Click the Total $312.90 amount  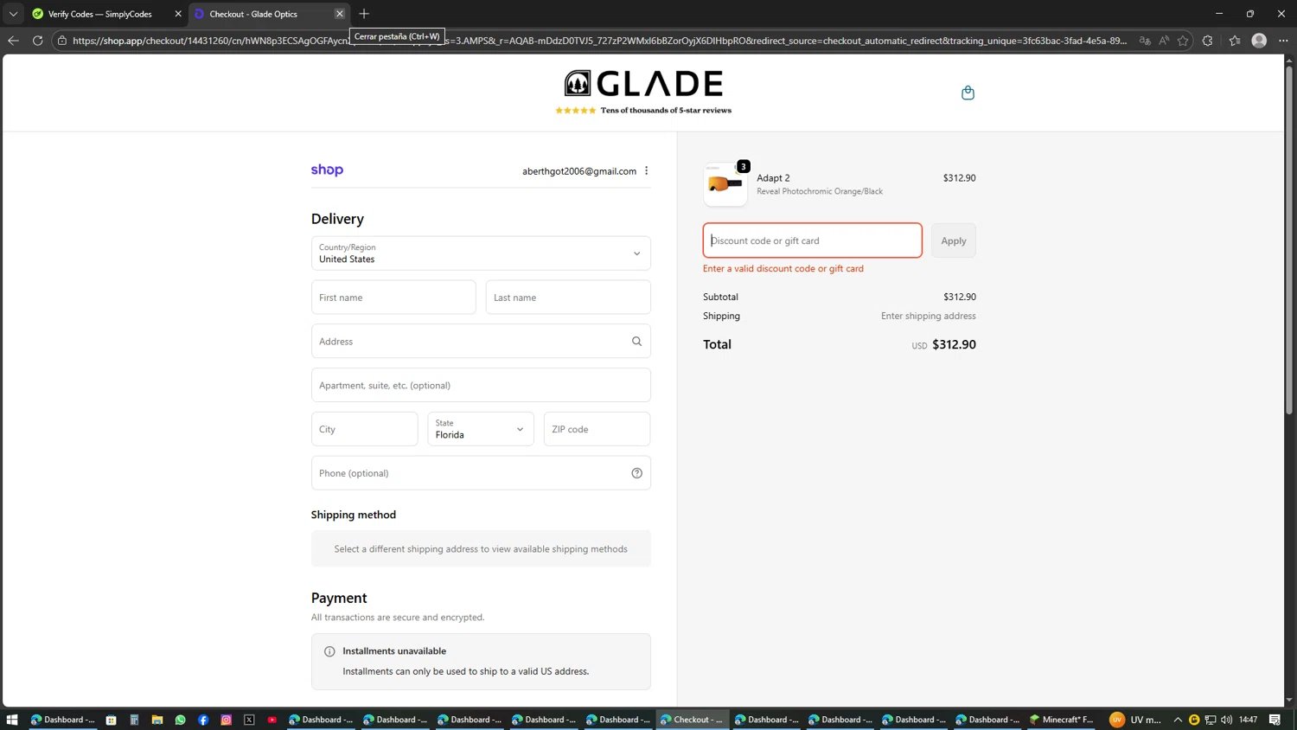click(x=954, y=344)
